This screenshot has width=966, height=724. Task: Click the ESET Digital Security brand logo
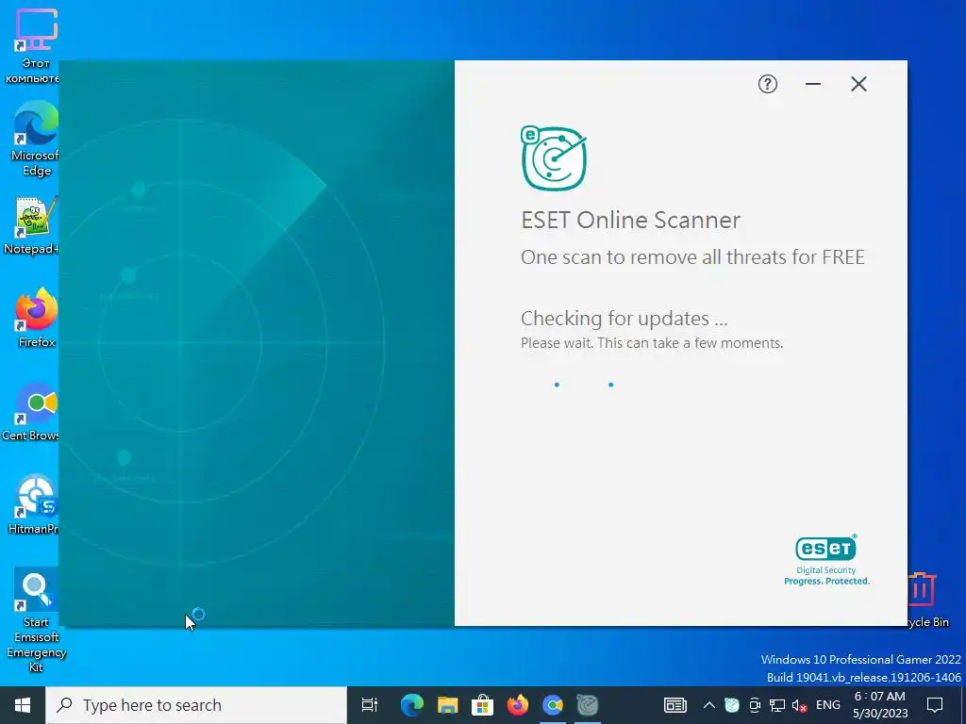826,559
